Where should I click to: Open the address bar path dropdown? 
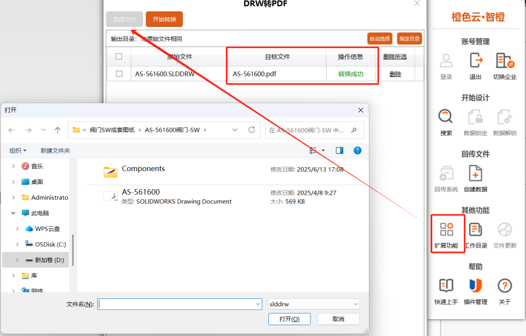tap(235, 130)
